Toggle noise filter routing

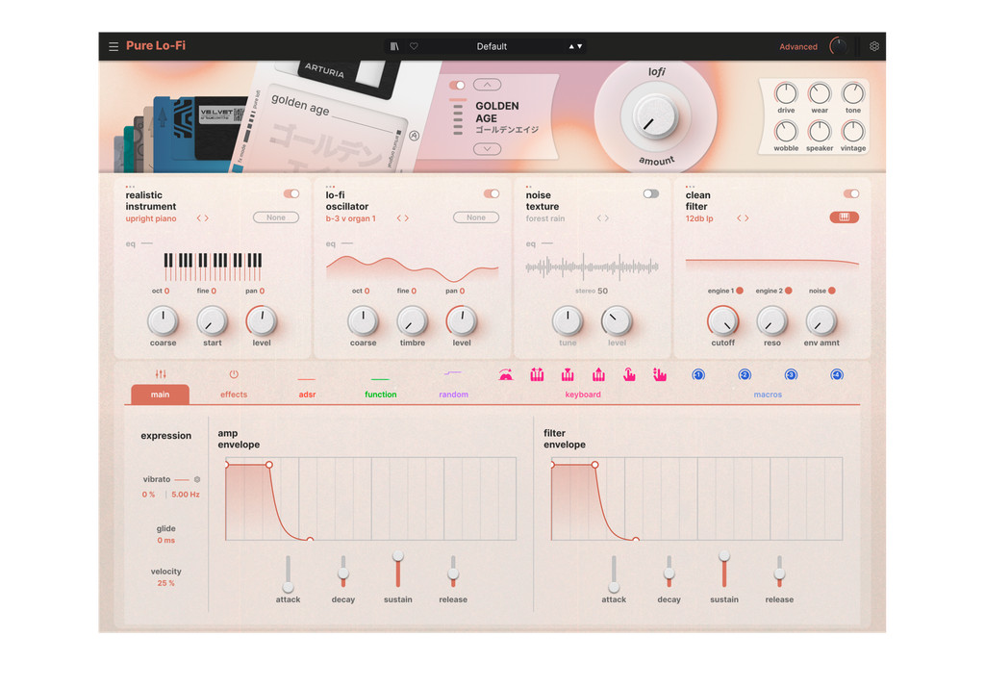coord(832,291)
